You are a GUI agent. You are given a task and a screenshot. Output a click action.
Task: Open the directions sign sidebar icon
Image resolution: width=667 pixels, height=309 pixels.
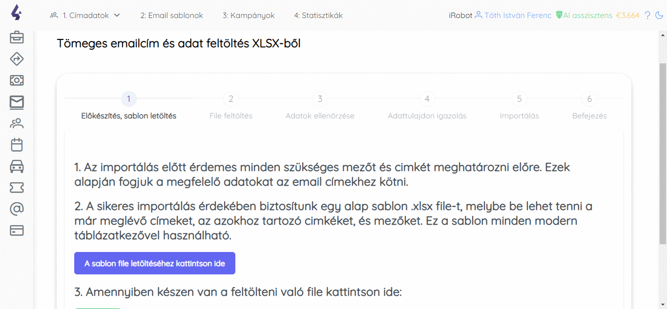(17, 59)
